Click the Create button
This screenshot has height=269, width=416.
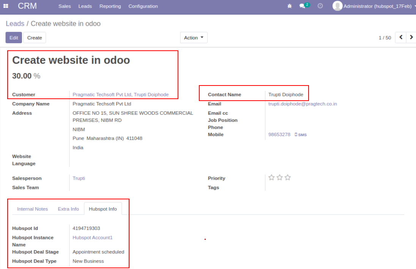pos(35,37)
